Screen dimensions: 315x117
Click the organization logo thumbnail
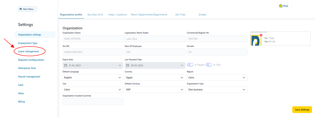256,40
